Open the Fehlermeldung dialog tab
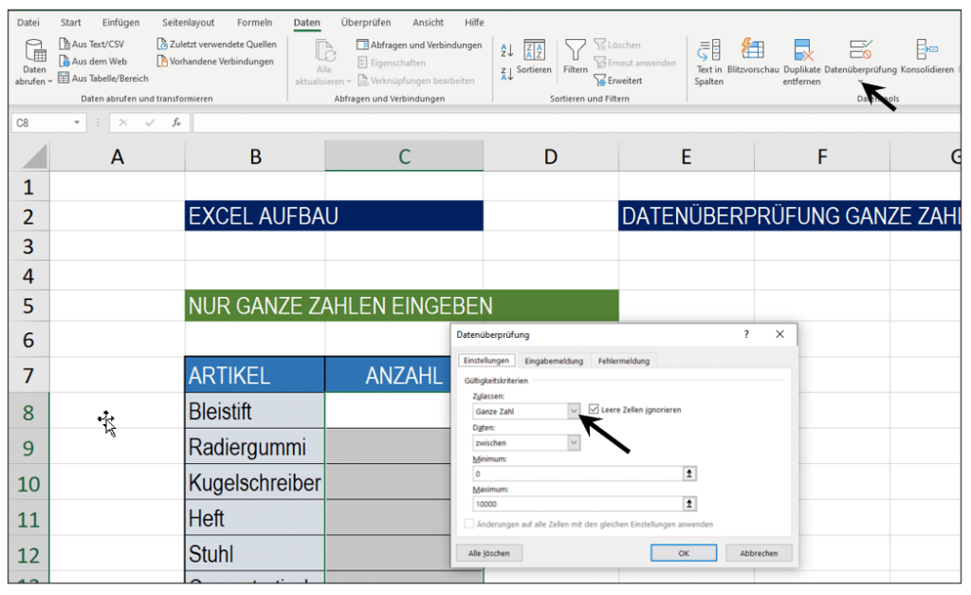This screenshot has height=595, width=971. 624,361
